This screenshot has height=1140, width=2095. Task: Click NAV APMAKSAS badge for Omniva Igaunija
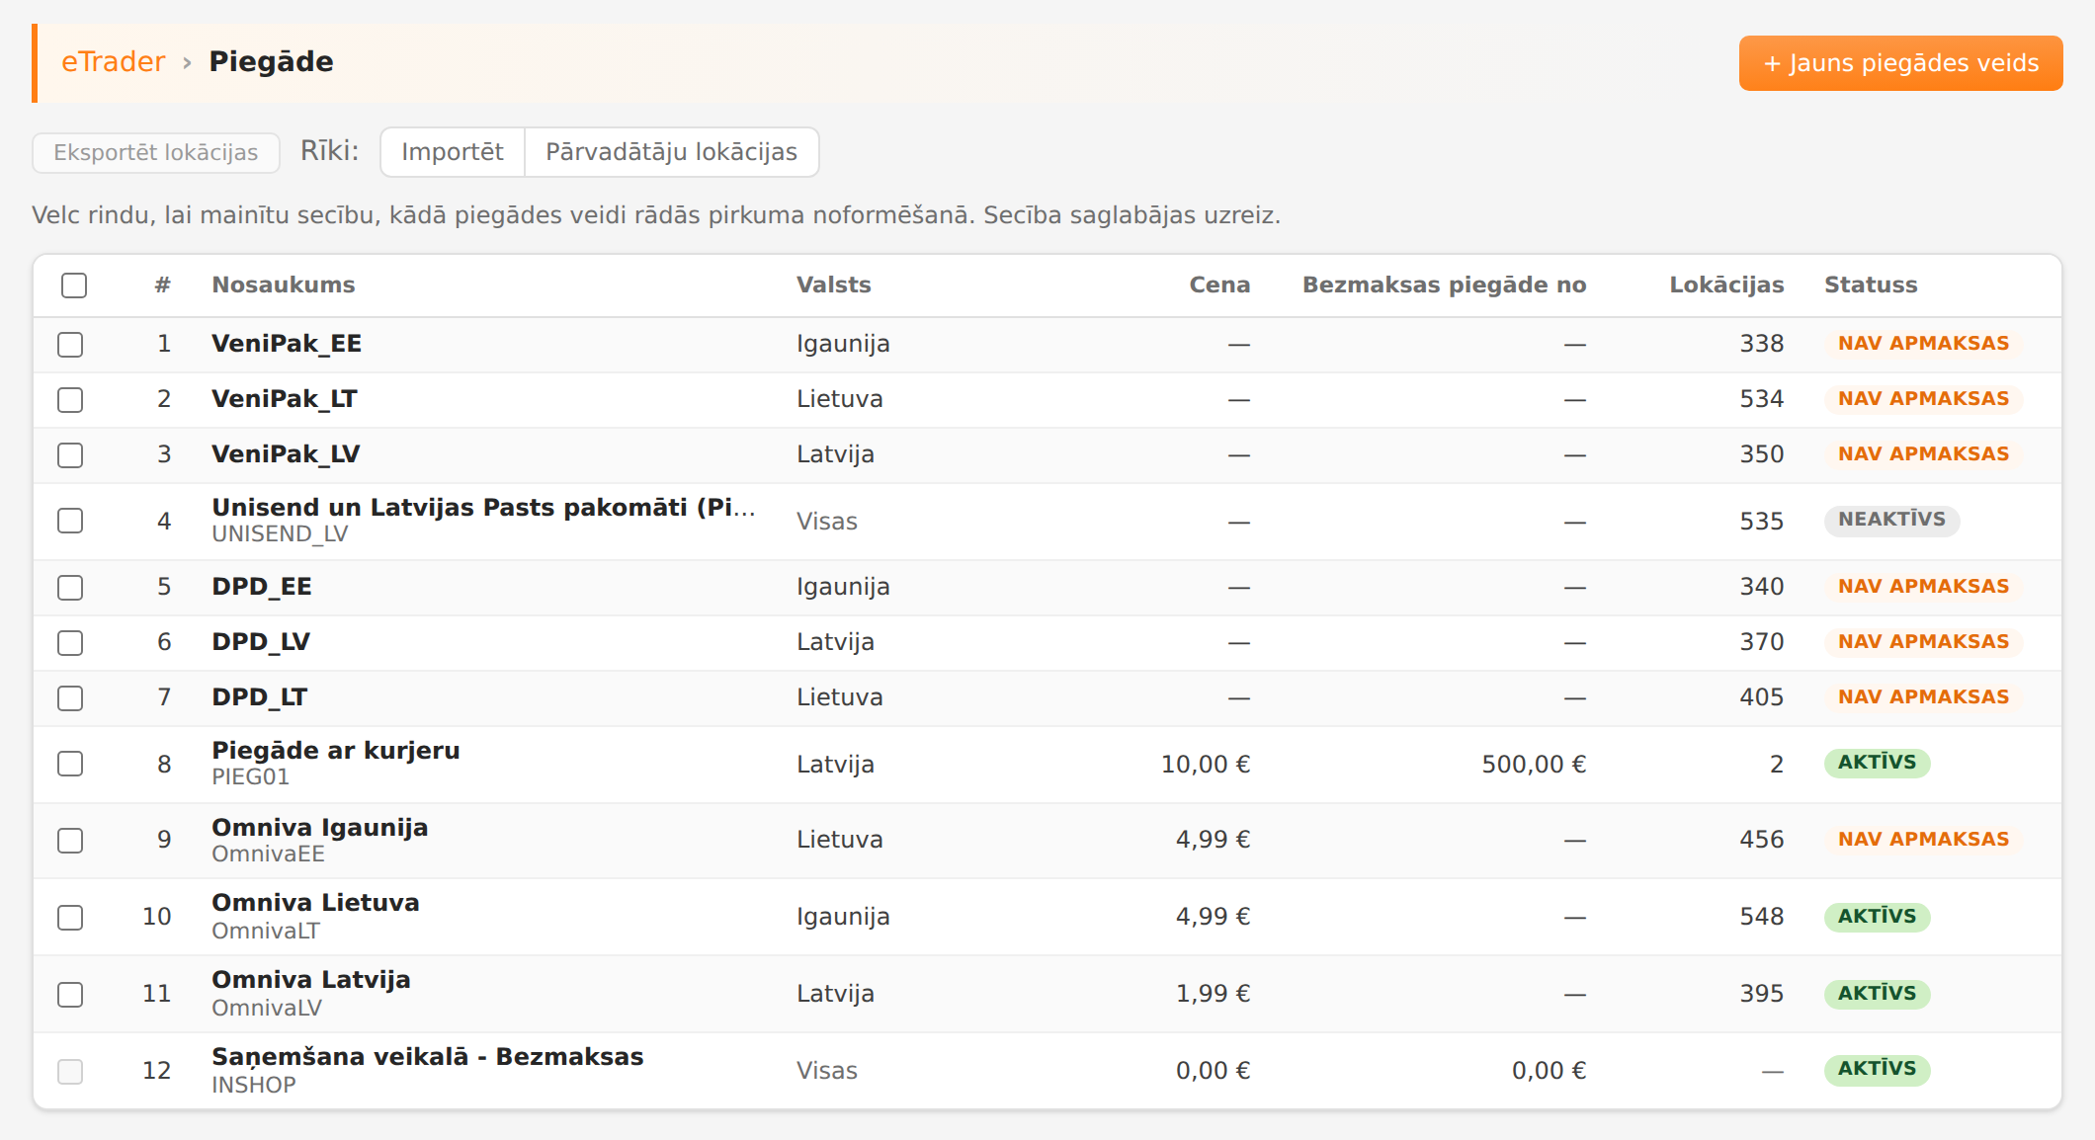point(1923,840)
